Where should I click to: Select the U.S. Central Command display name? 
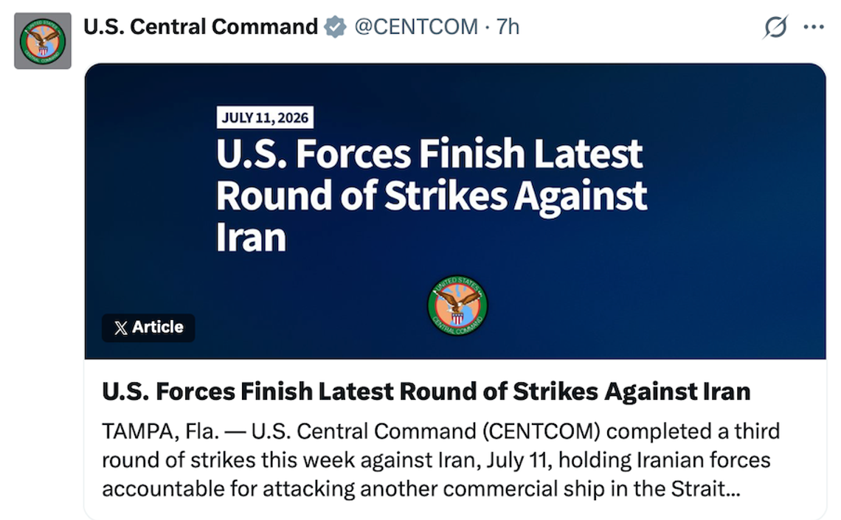(201, 27)
